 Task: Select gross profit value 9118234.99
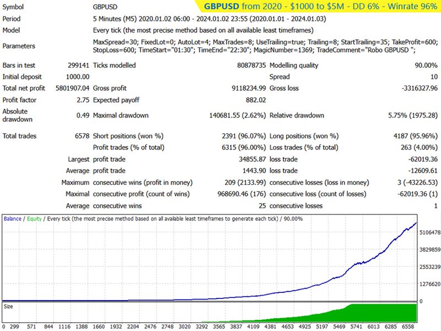point(249,88)
